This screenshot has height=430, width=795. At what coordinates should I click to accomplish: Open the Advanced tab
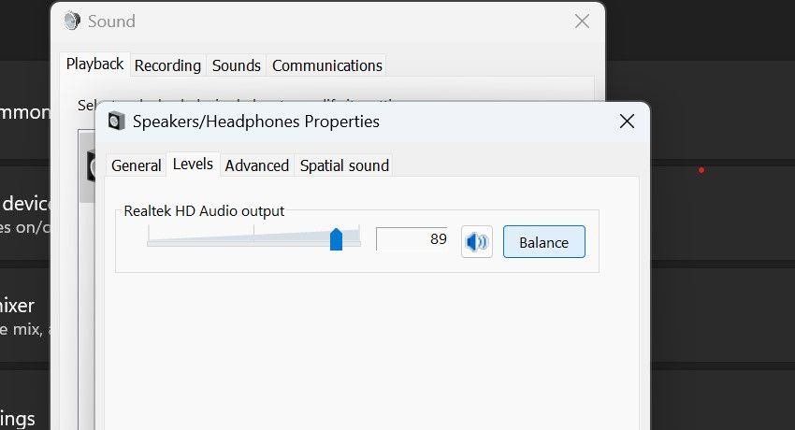pos(256,165)
